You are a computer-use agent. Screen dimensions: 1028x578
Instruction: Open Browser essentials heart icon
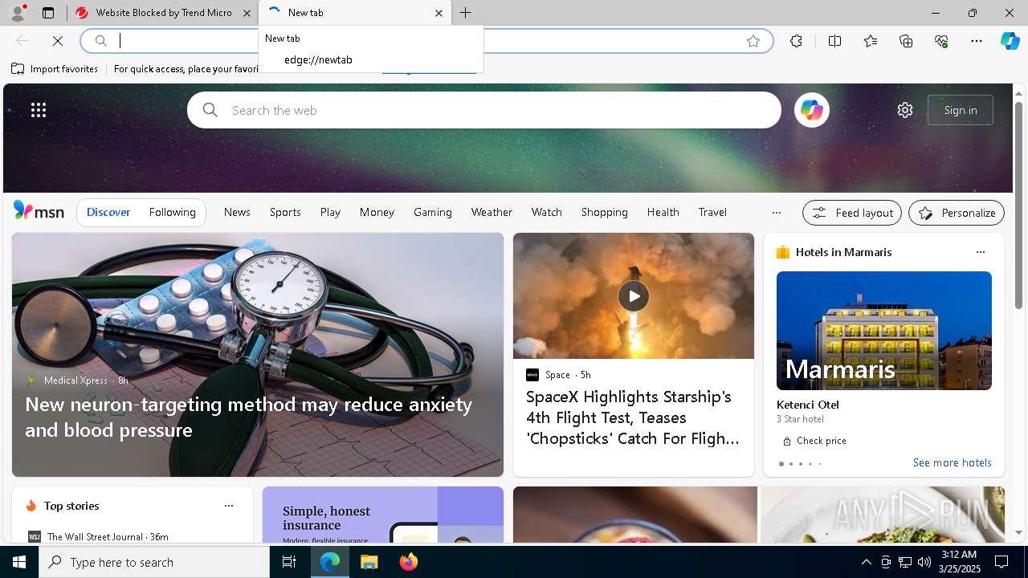(941, 41)
